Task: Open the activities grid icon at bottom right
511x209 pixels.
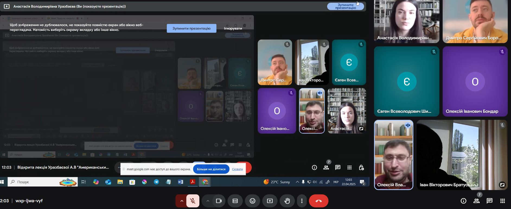Action: (x=502, y=201)
